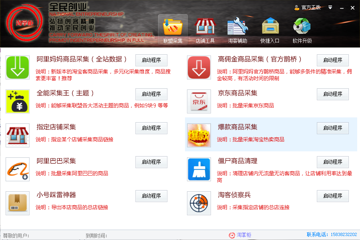The image size is (360, 240).
Task: Click the 尊敬的用户 status bar label
Action: pyautogui.click(x=16, y=236)
